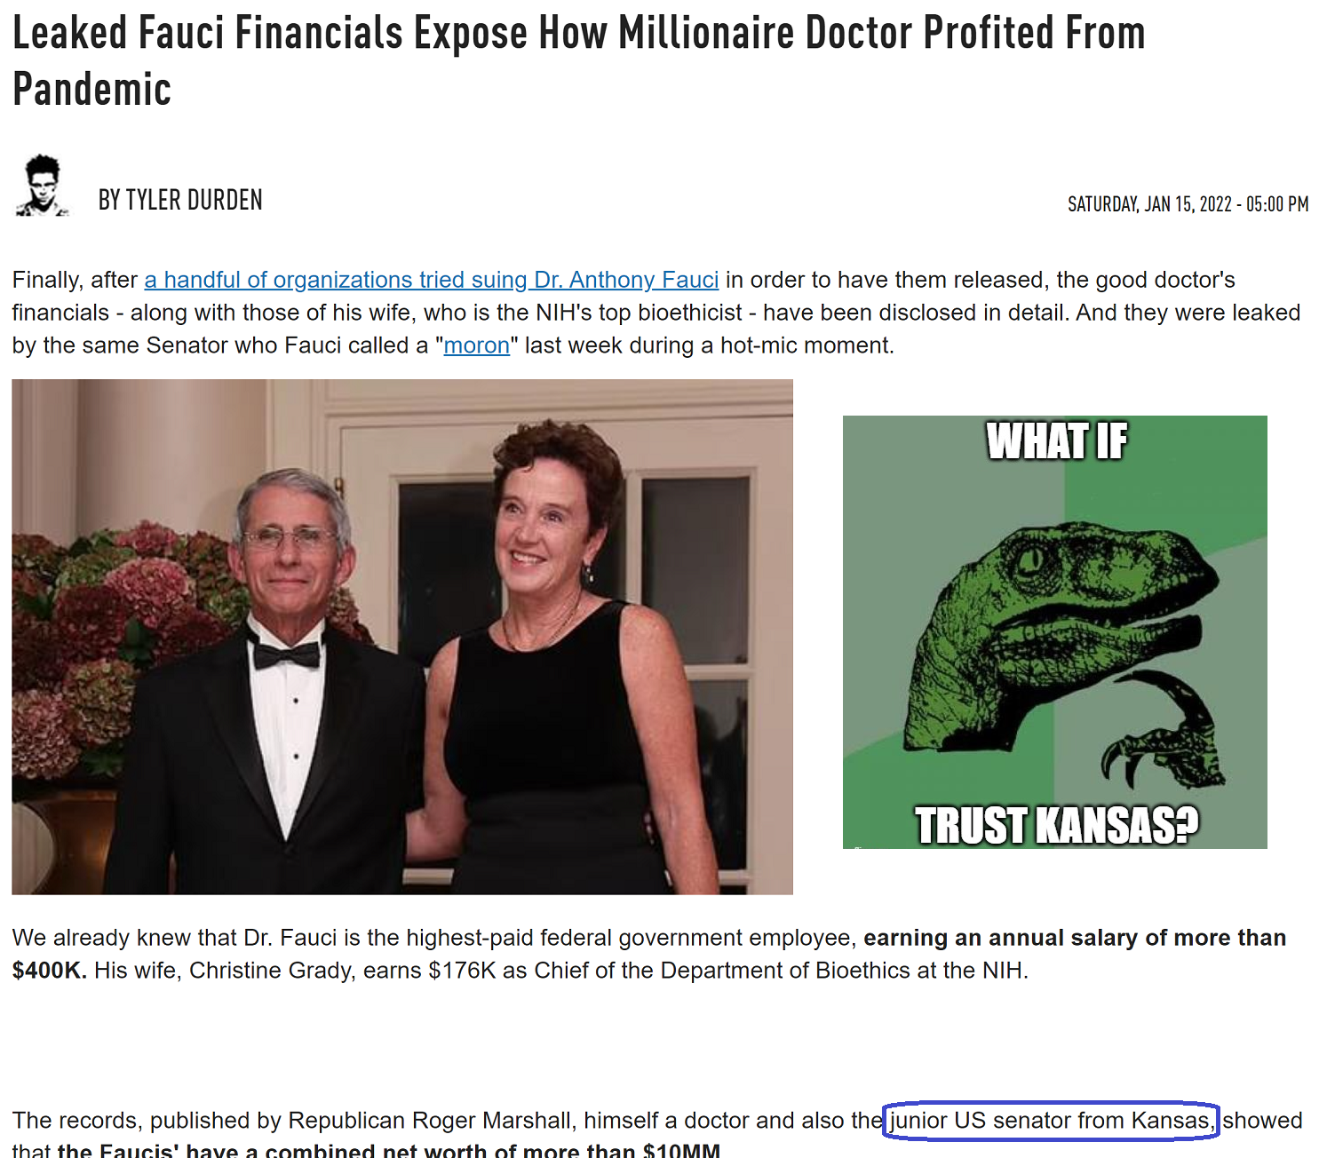Screen dimensions: 1319x1158
Task: Open the "moron" hyperlink
Action: coord(477,345)
